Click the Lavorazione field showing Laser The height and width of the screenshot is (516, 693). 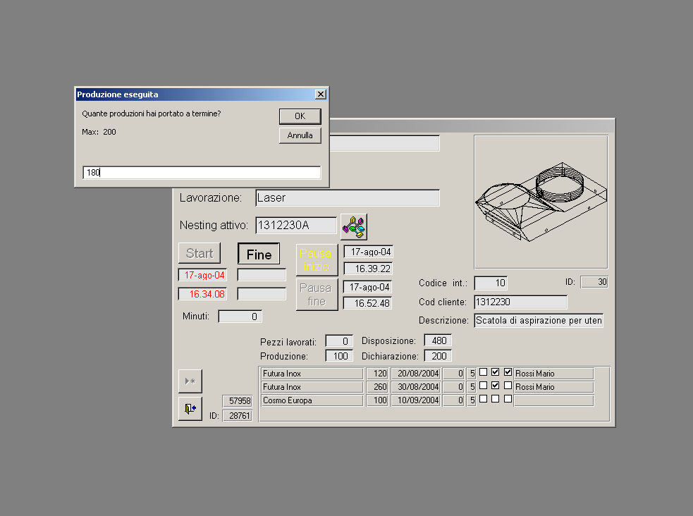348,198
